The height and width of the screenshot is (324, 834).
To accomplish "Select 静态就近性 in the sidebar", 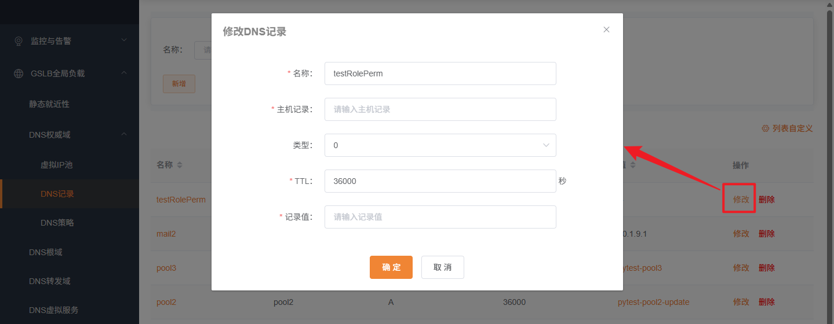I will [x=49, y=104].
